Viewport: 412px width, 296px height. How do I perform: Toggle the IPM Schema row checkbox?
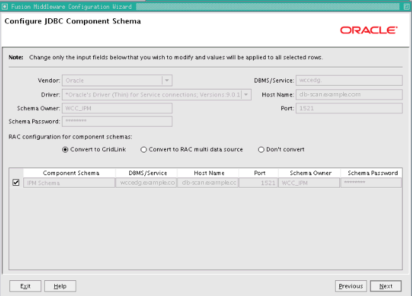pyautogui.click(x=16, y=183)
